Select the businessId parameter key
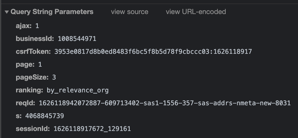This screenshot has width=298, height=138. [x=35, y=39]
